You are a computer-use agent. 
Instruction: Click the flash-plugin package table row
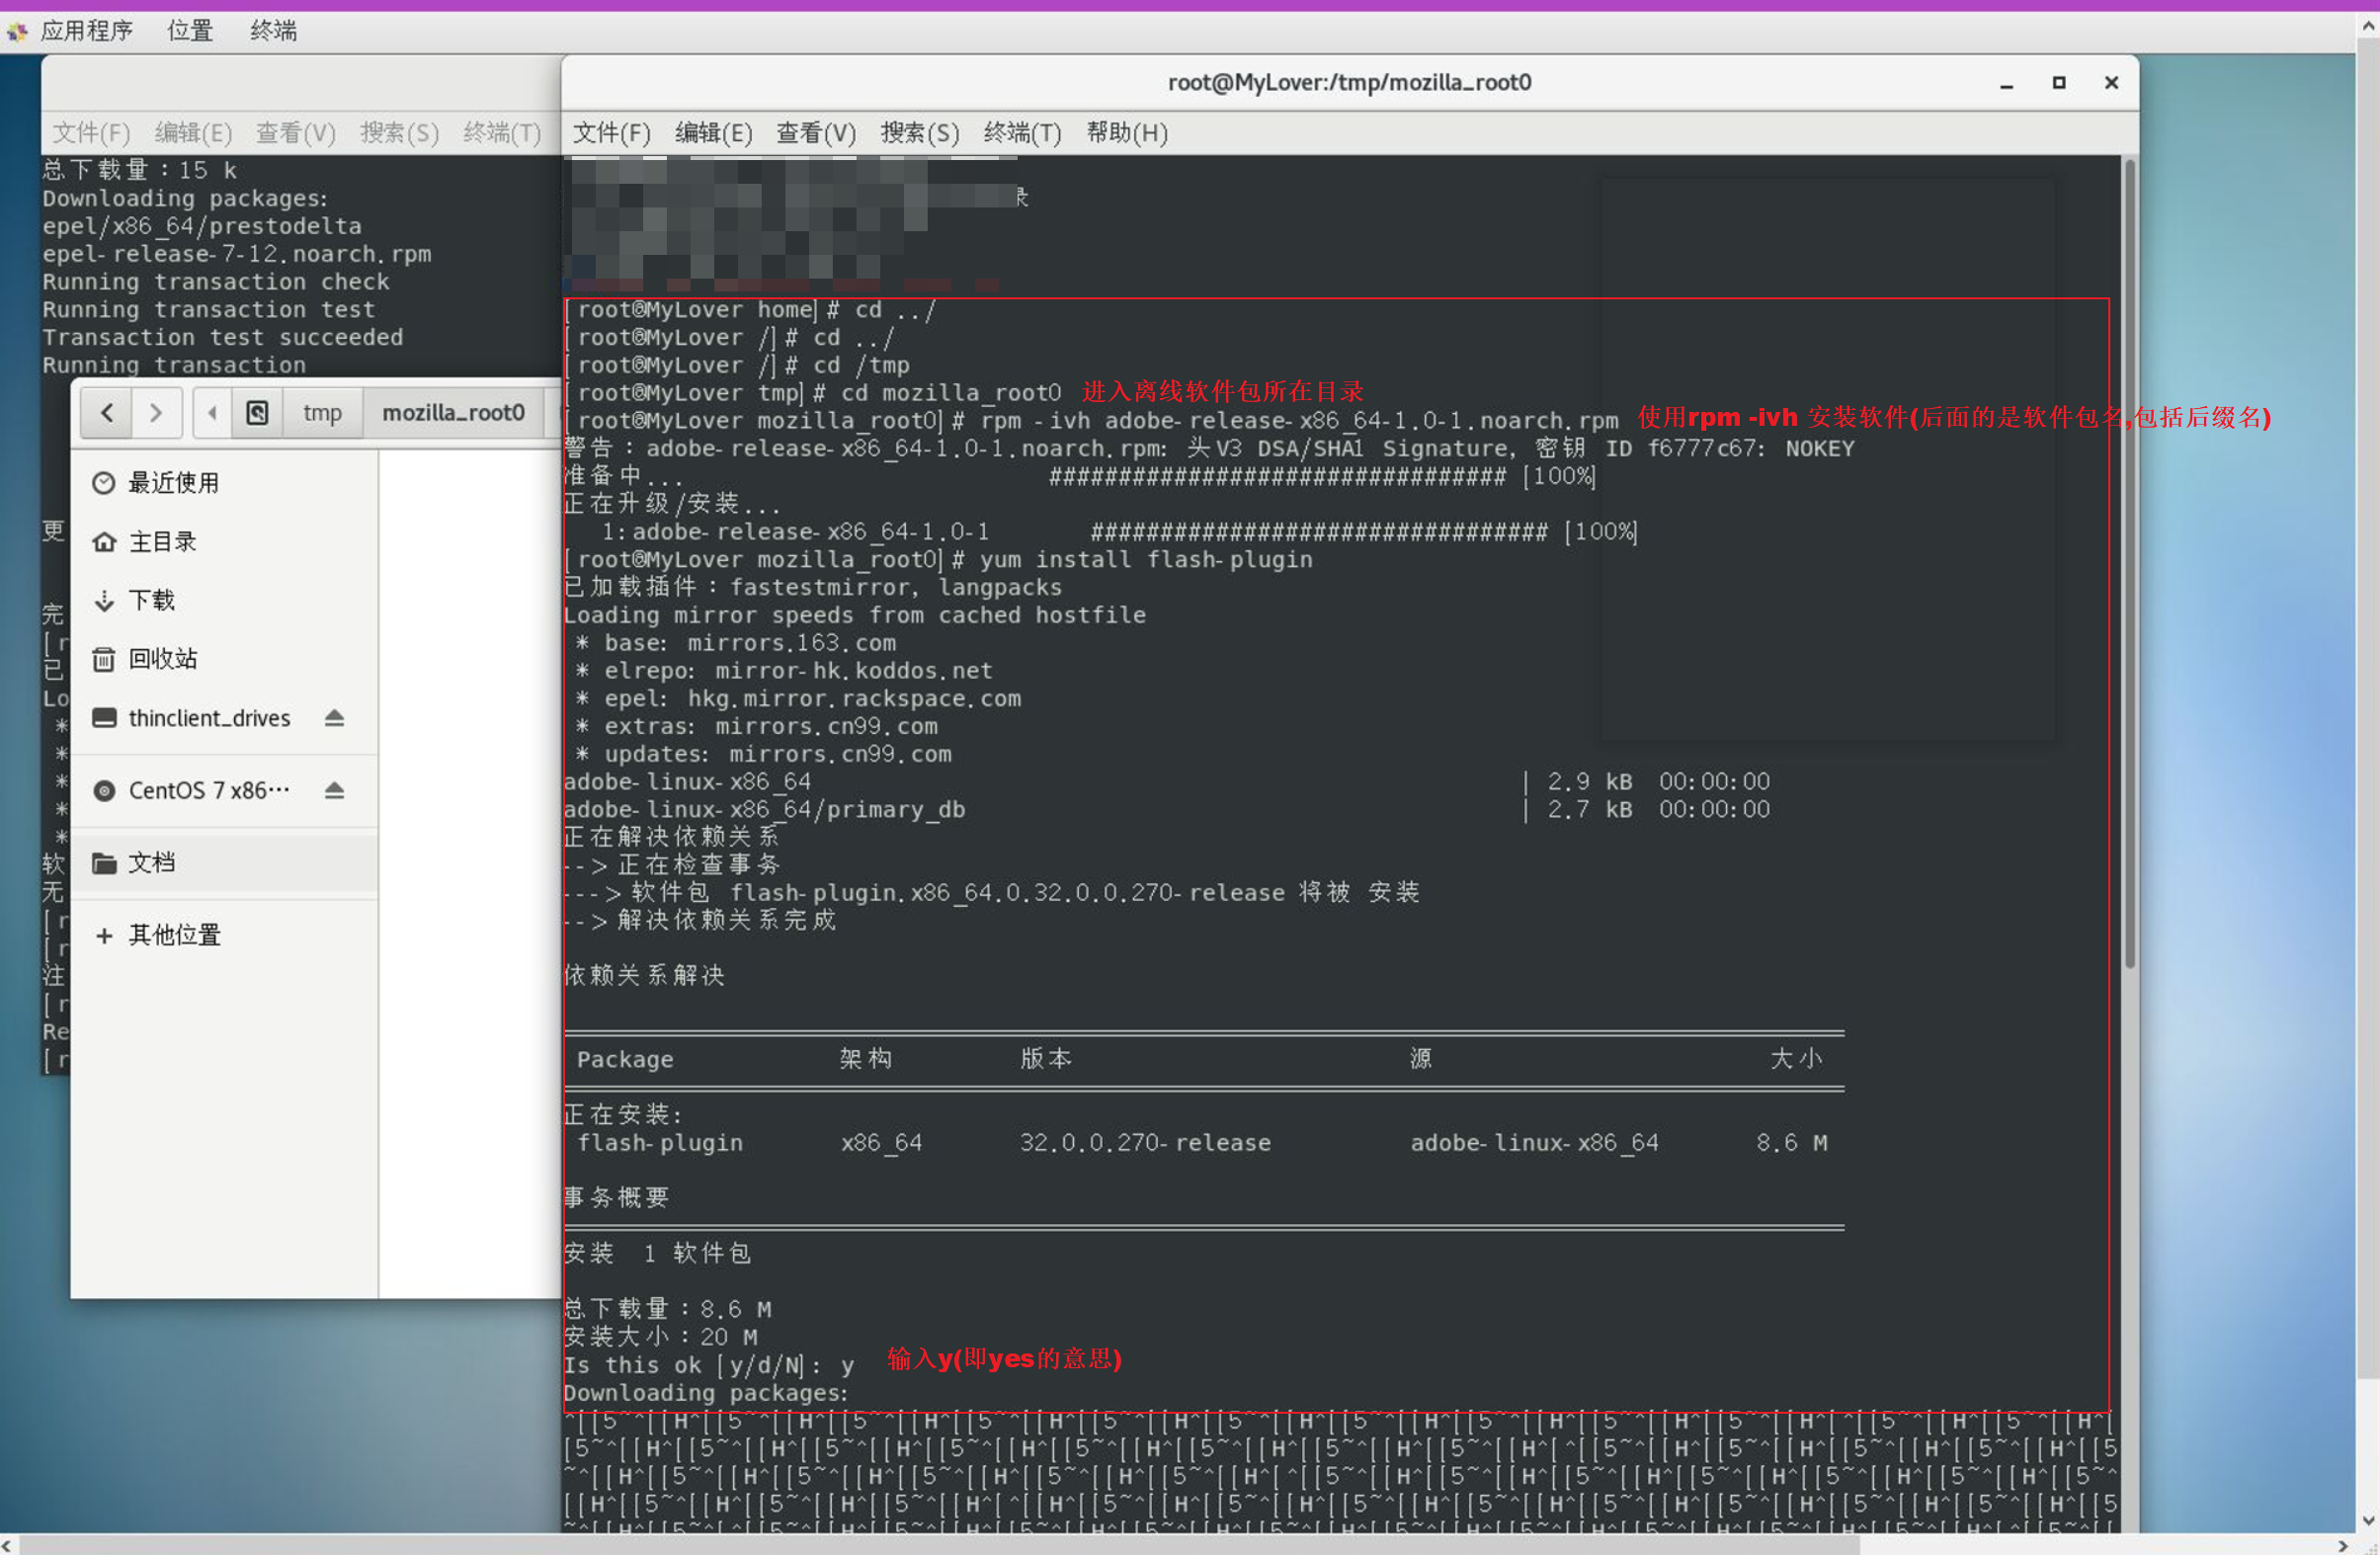(1202, 1143)
